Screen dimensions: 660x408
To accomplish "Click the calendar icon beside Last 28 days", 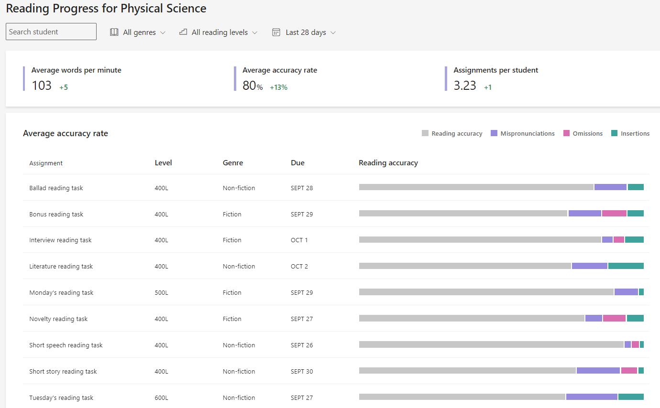I will [x=276, y=32].
